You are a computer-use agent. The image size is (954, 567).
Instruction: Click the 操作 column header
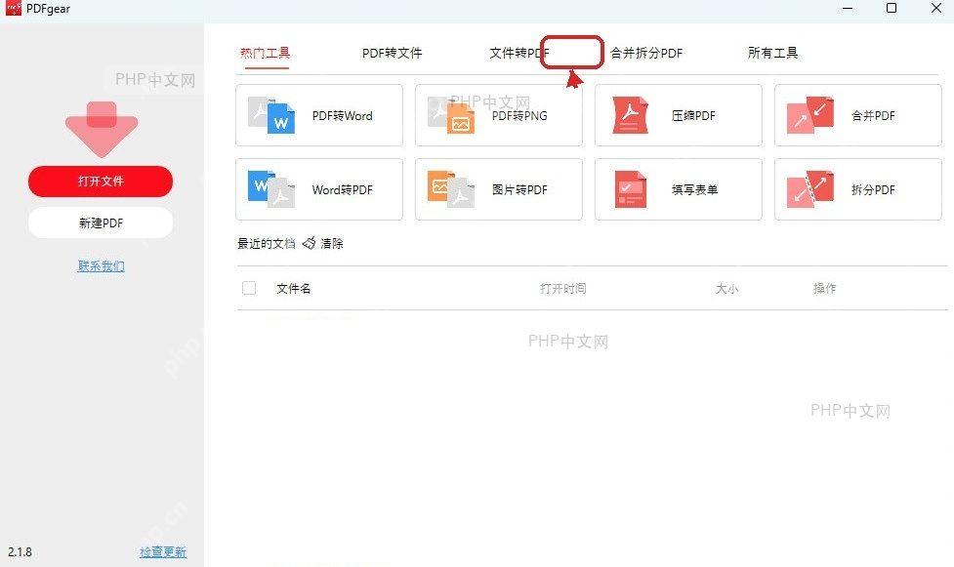(x=824, y=288)
